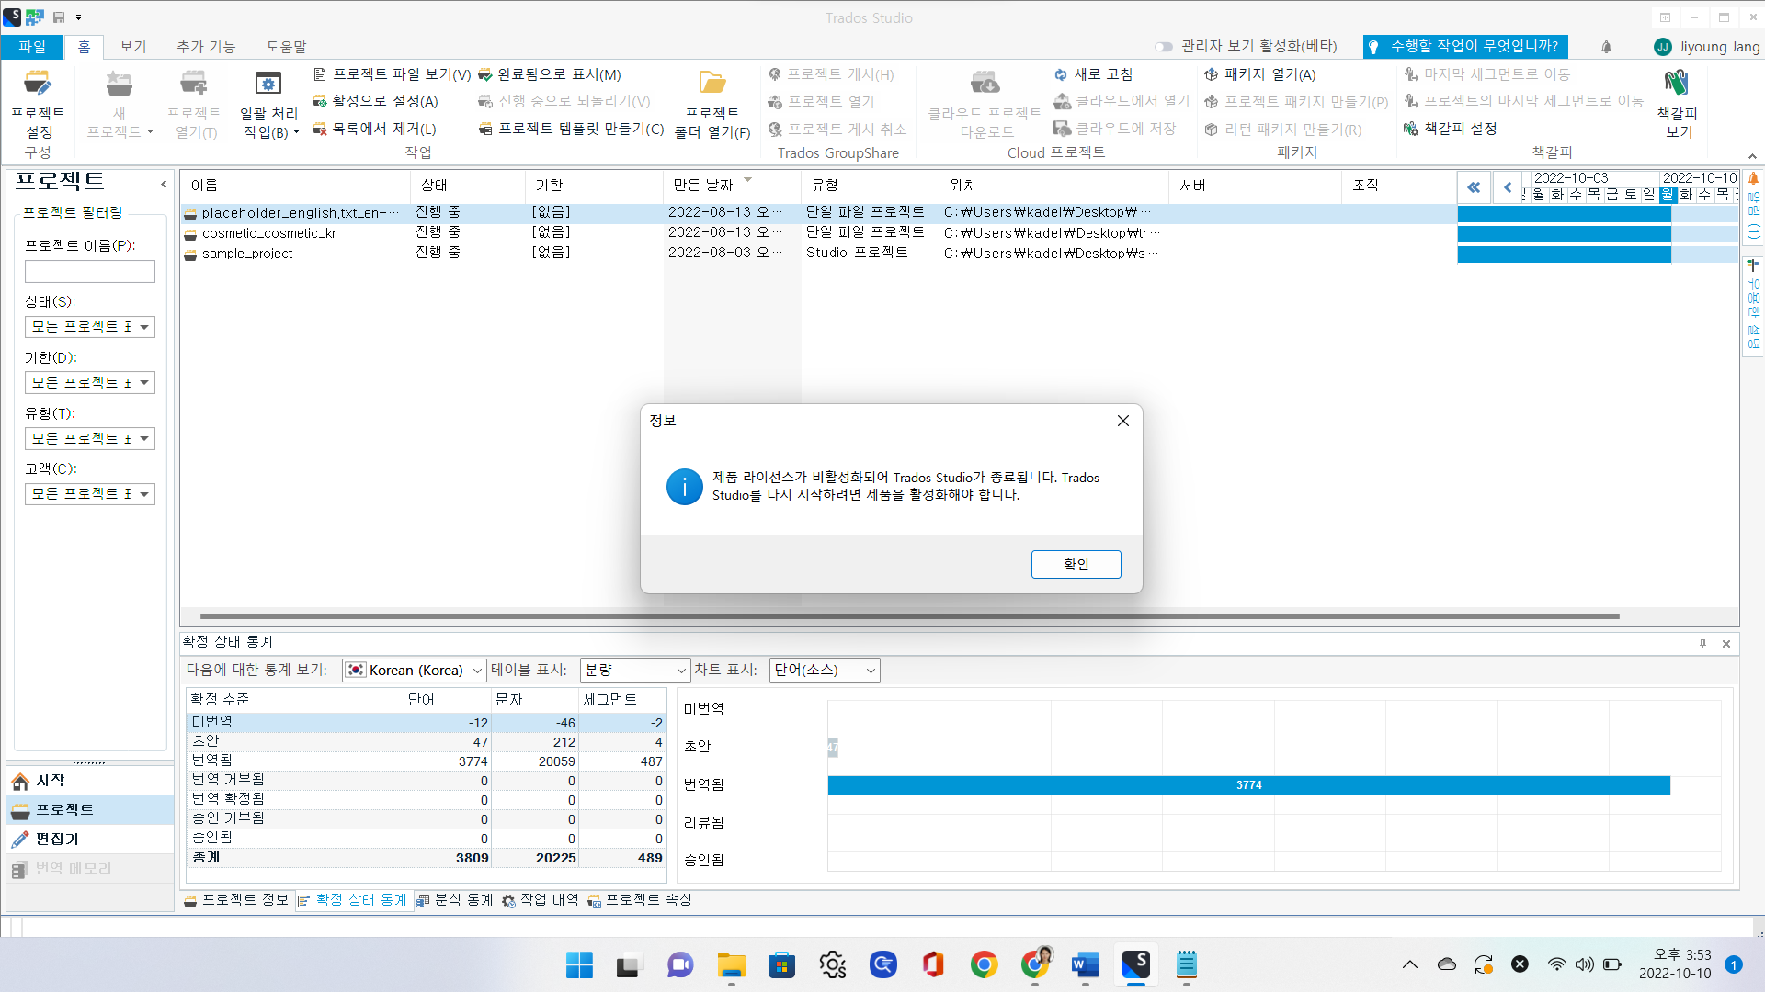This screenshot has height=992, width=1765.
Task: Click the lightbulb 수행할 작업 search box
Action: coord(1465,46)
